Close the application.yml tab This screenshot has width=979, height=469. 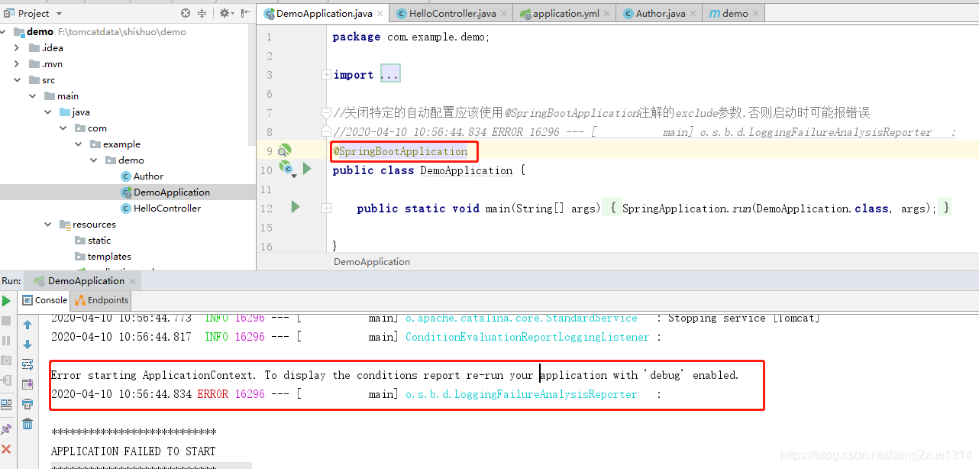point(607,14)
